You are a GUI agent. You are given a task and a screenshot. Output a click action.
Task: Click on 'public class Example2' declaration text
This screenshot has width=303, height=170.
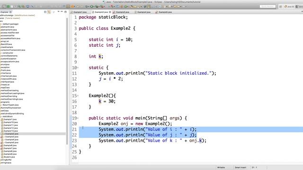(105, 28)
